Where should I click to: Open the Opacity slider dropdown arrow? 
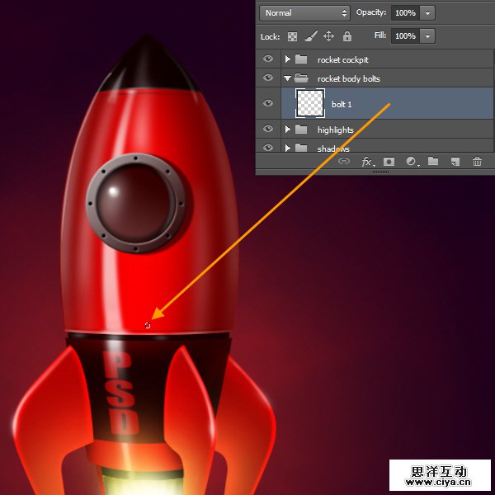point(427,13)
